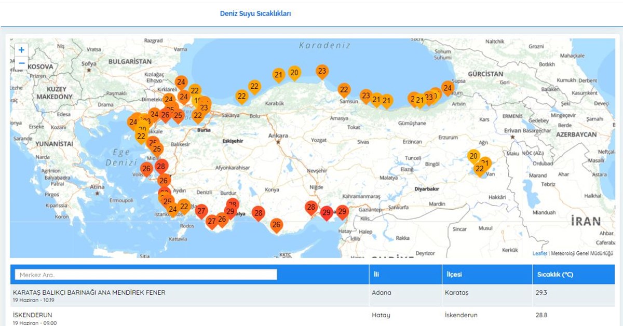Select the 20 marker on the Karadeniz coast

tap(294, 73)
